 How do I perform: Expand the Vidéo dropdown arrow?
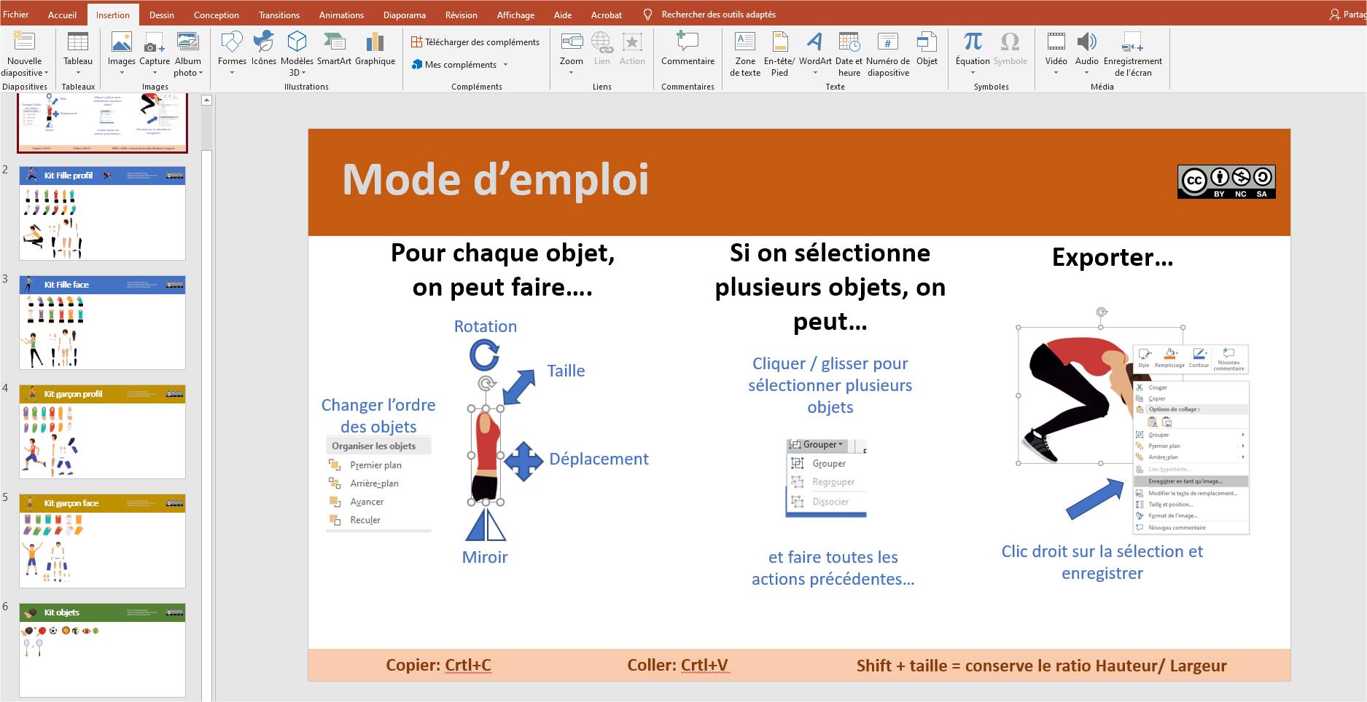tap(1056, 73)
